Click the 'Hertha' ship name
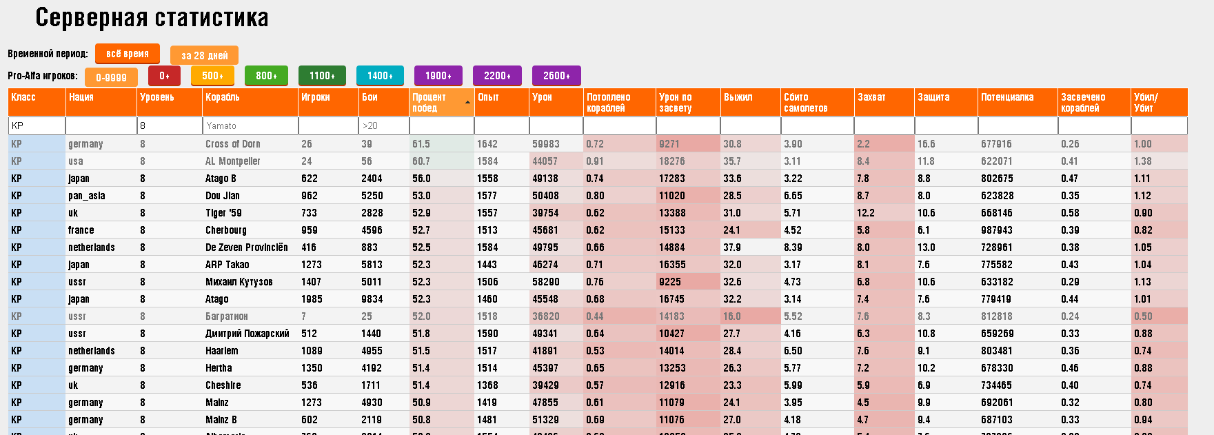The height and width of the screenshot is (435, 1214). pyautogui.click(x=219, y=368)
